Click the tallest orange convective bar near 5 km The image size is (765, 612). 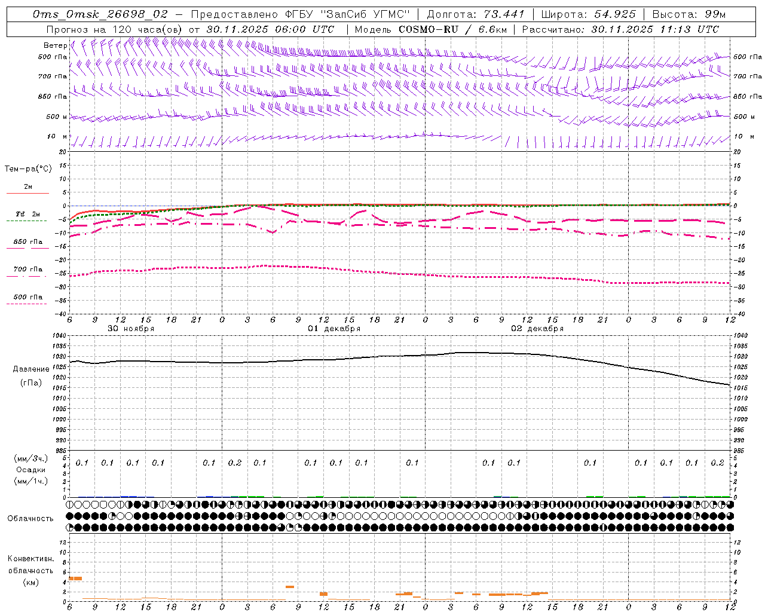(x=75, y=579)
